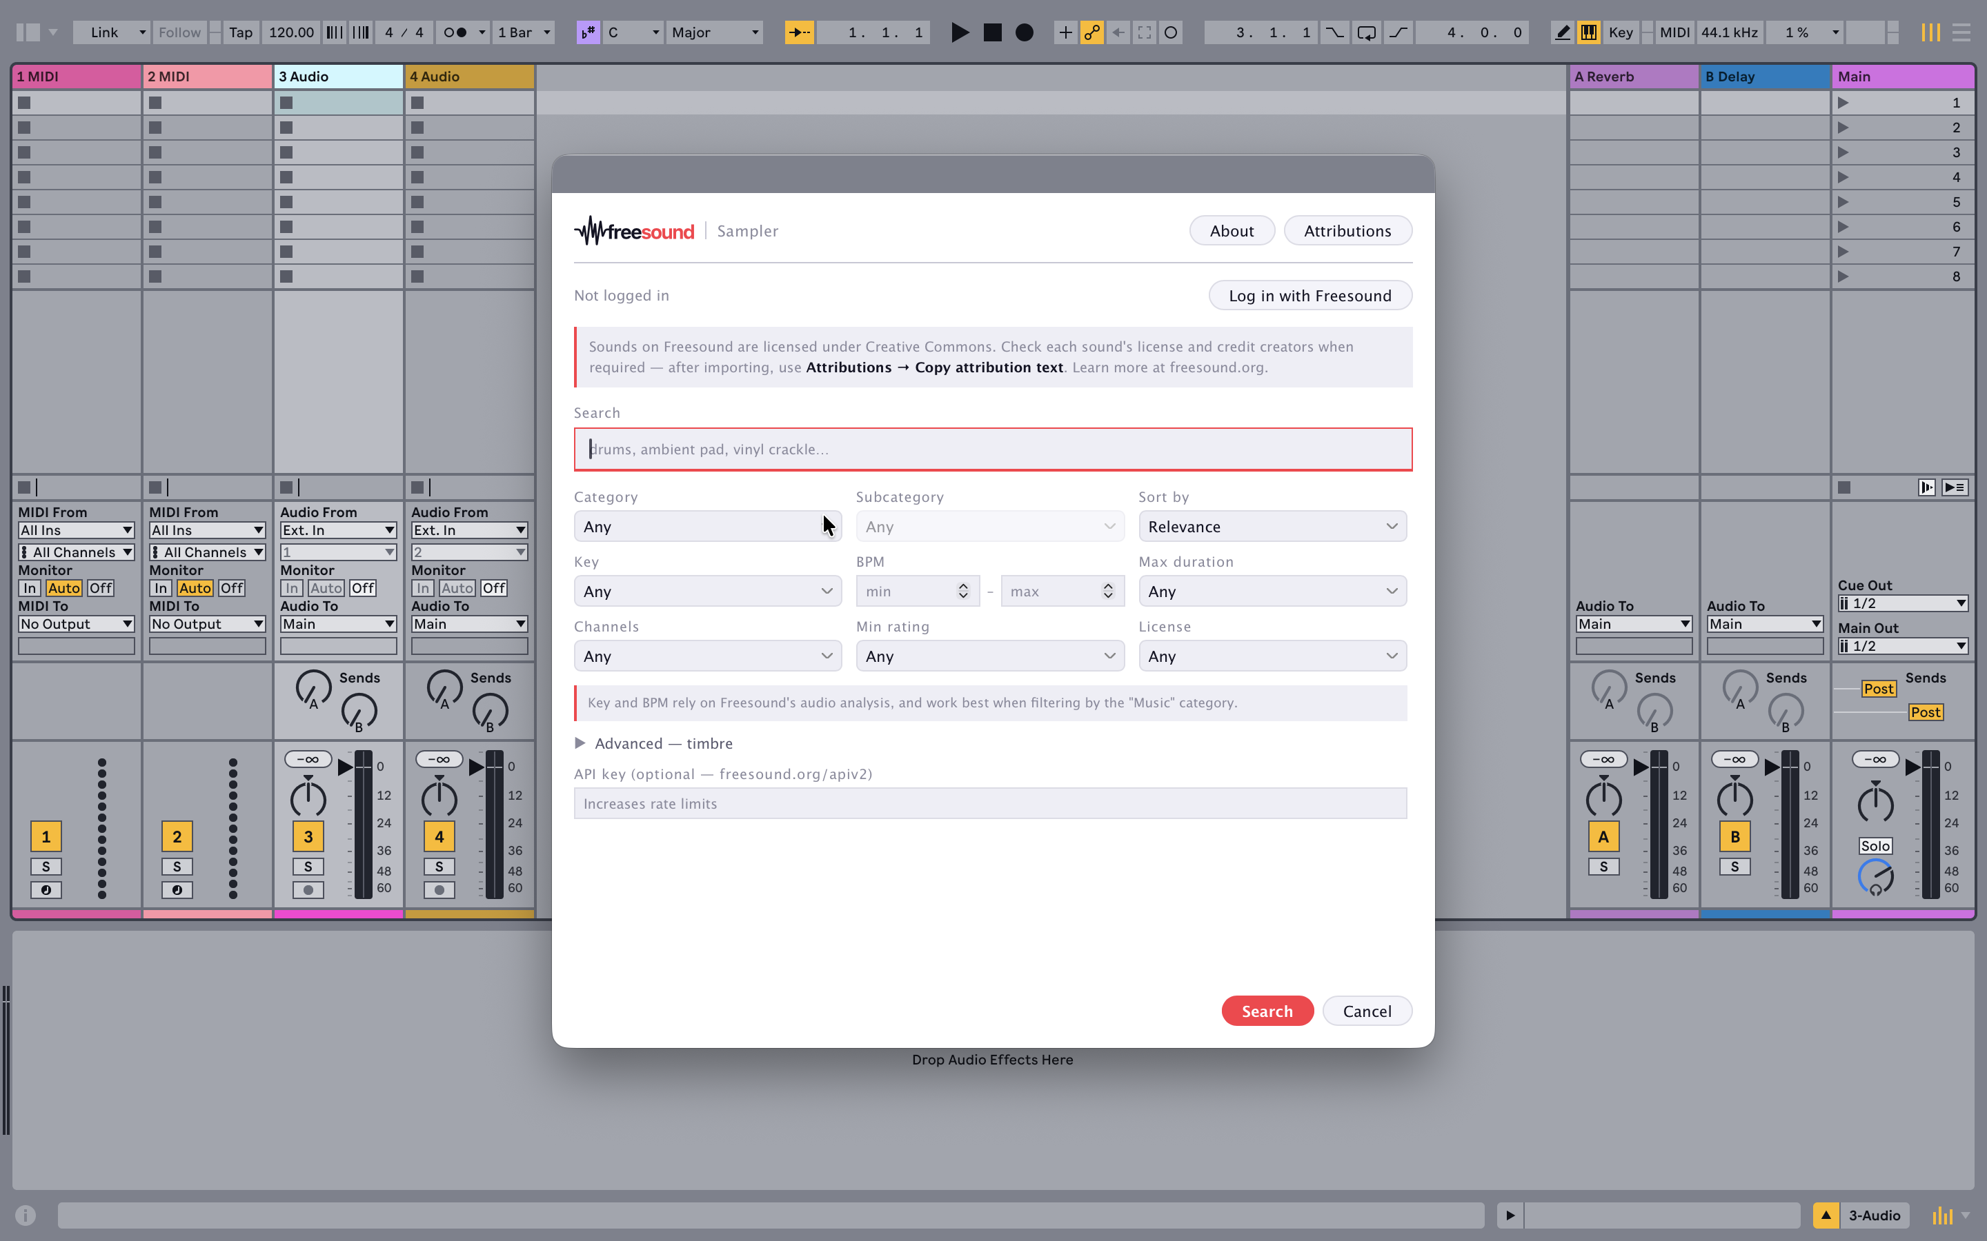Open the Major scale dropdown
Image resolution: width=1987 pixels, height=1241 pixels.
[714, 33]
